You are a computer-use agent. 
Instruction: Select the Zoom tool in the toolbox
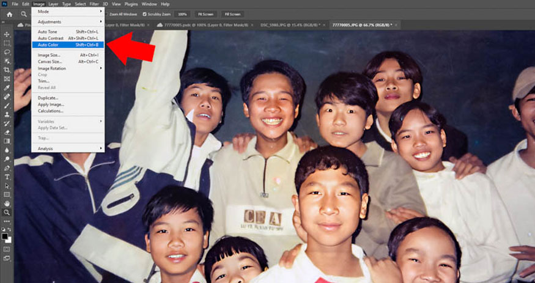(x=7, y=213)
